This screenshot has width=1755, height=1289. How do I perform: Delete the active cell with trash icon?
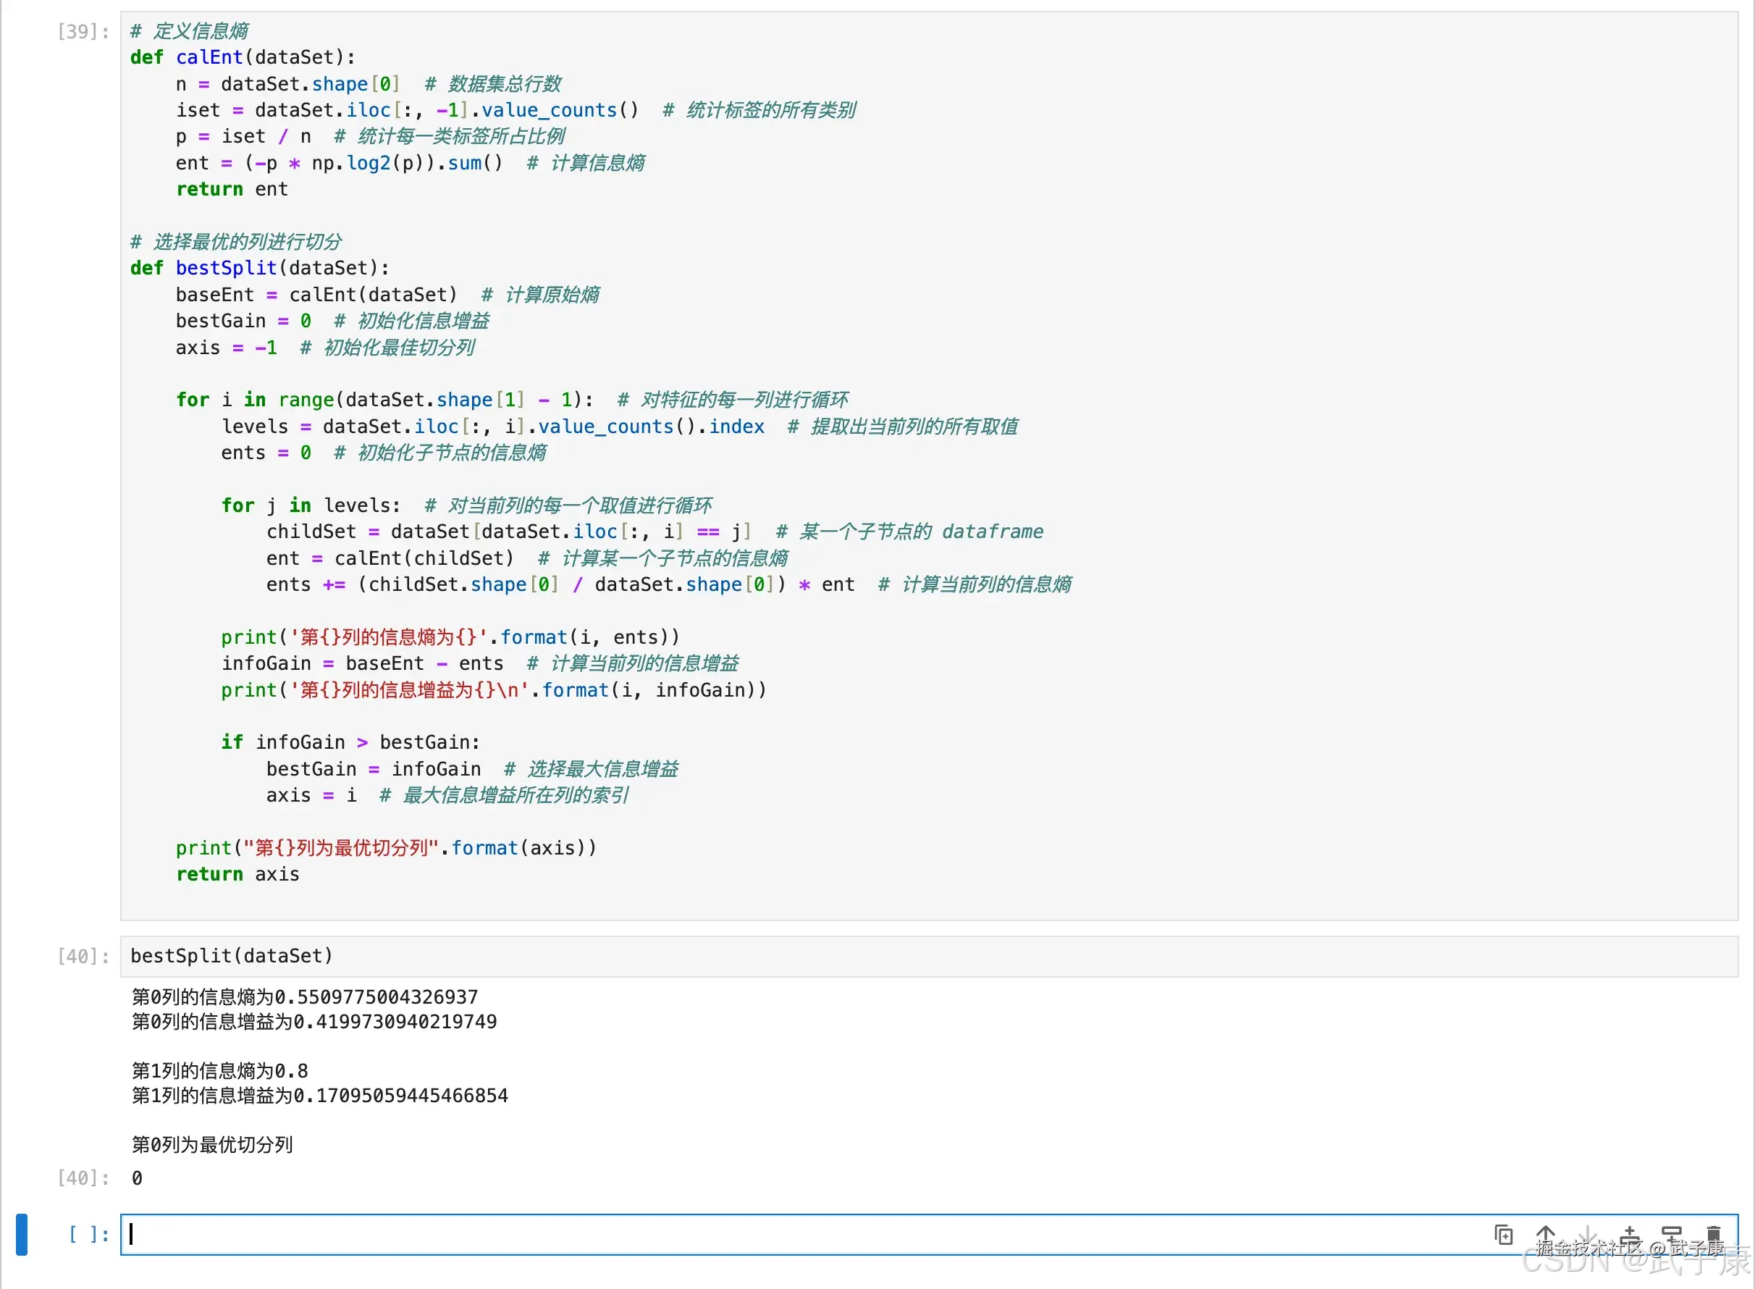coord(1714,1235)
